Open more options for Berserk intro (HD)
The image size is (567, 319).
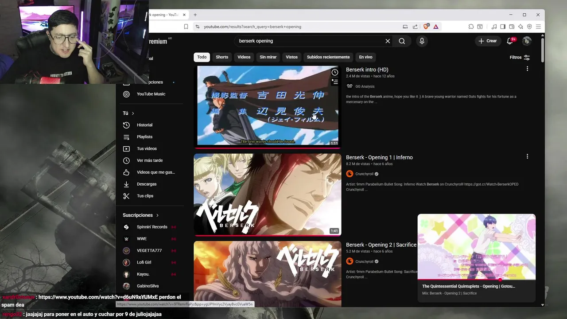pos(527,69)
